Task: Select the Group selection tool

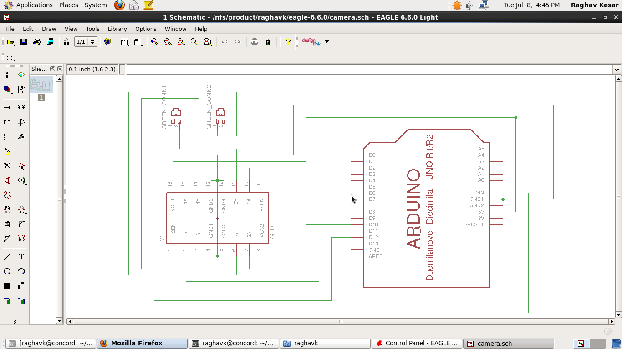Action: point(7,137)
